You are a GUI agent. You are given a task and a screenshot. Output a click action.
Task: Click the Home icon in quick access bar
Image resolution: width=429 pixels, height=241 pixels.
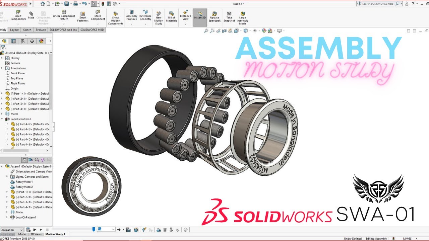coord(43,4)
